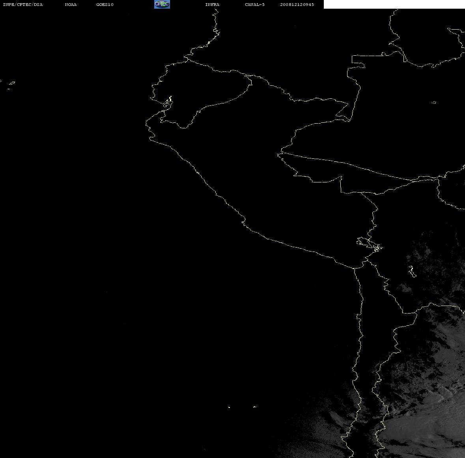The width and height of the screenshot is (465, 458).
Task: Select the NOAA label in header
Action: [71, 4]
